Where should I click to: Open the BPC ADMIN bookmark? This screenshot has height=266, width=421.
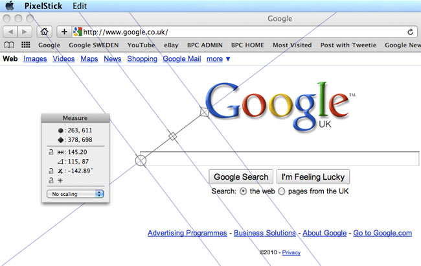coord(205,45)
